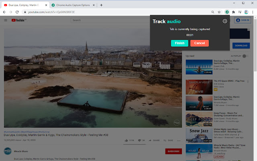The height and width of the screenshot is (161, 257).
Task: Click the YouTube logo
Action: point(18,20)
